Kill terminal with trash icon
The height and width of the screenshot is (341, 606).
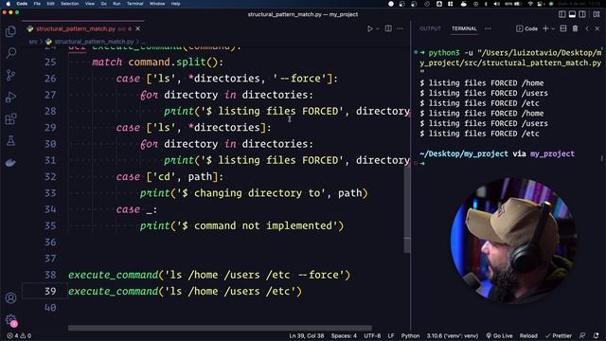pyautogui.click(x=575, y=28)
